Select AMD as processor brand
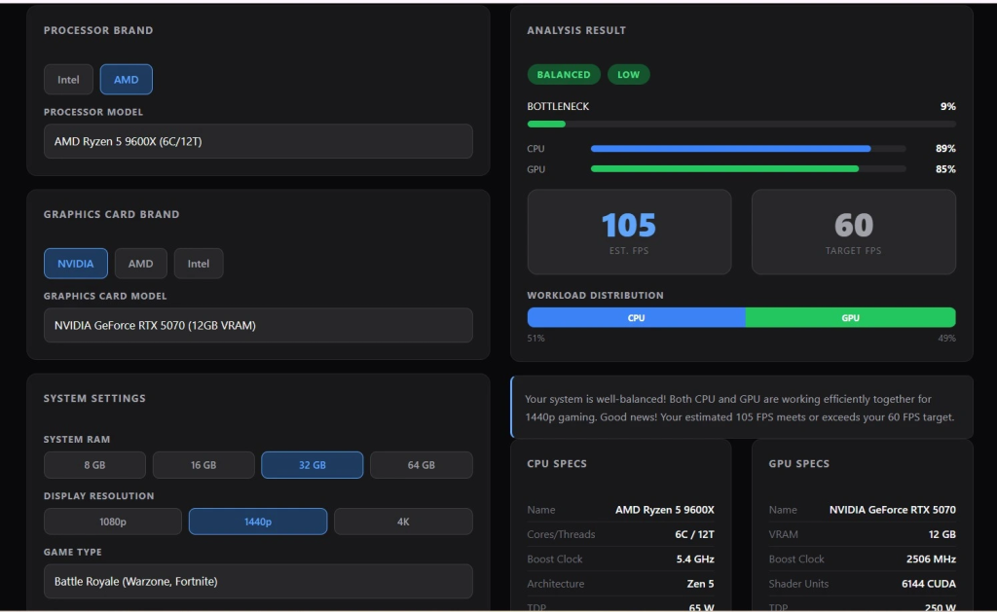The height and width of the screenshot is (612, 997). (x=126, y=80)
